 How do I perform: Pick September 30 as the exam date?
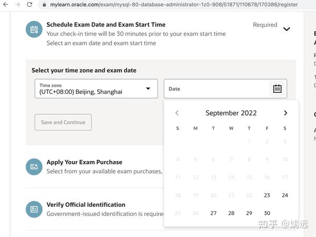(267, 213)
